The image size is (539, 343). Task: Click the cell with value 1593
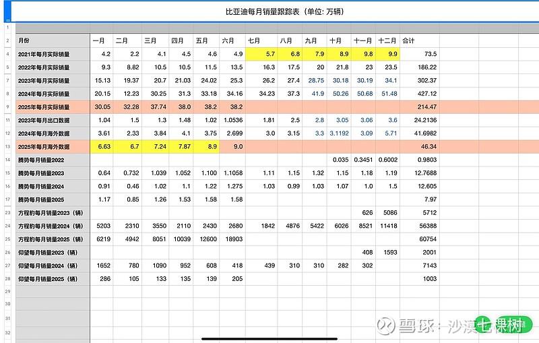point(388,252)
